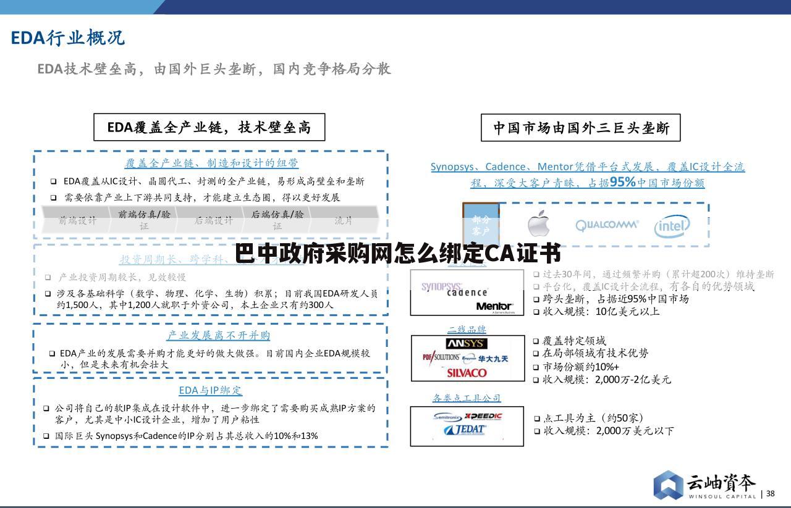The image size is (791, 508).
Task: Click bullet 收入规模：10亿美元以上
Action: click(x=596, y=311)
